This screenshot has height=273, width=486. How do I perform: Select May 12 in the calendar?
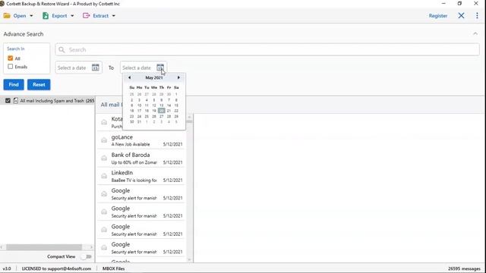(154, 105)
